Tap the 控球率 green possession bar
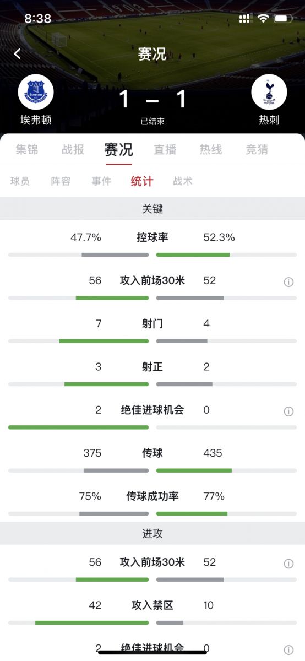The height and width of the screenshot is (661, 305). (193, 254)
